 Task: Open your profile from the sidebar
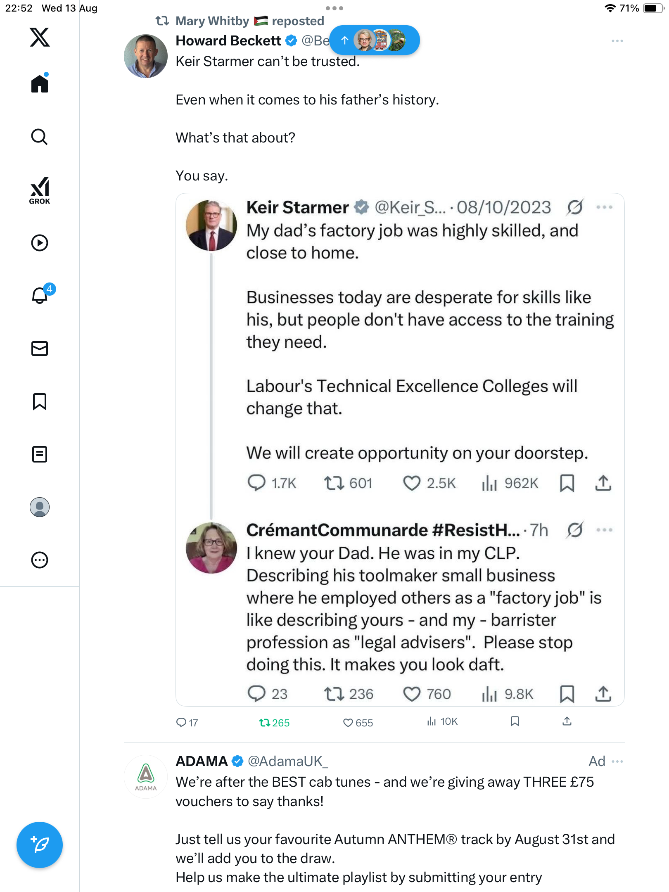[40, 507]
